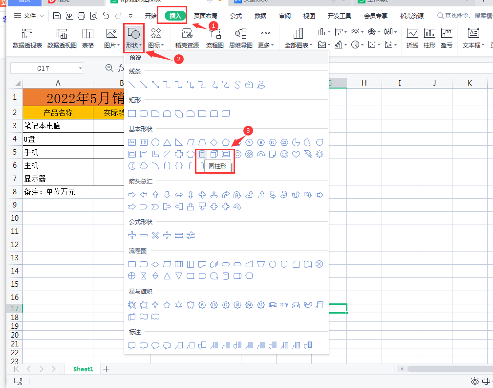Switch to the 视图 View tab
Viewport: 493px width, 388px height.
point(309,16)
